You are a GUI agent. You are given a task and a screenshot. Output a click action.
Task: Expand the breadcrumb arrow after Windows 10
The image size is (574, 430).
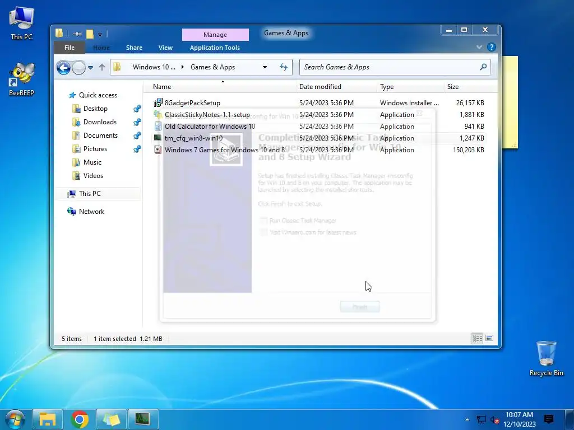pos(183,67)
